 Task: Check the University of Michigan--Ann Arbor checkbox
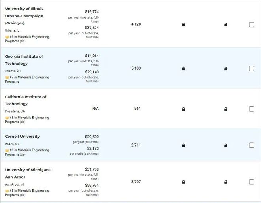[252, 182]
